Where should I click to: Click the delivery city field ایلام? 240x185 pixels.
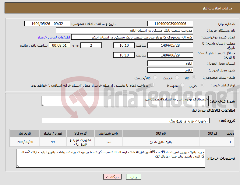point(170,70)
